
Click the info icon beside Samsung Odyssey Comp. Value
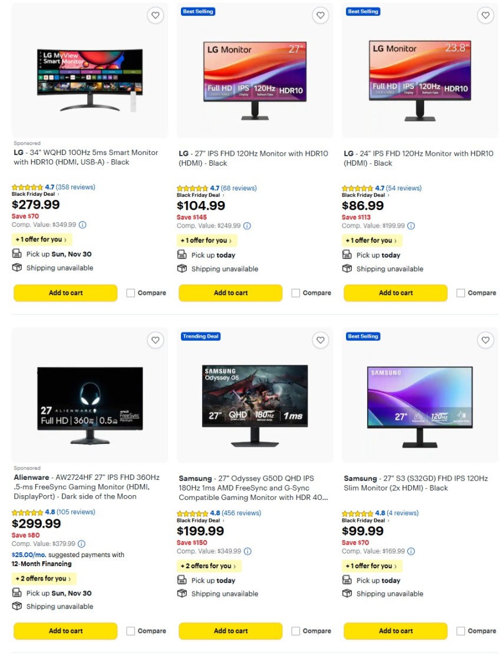(x=246, y=551)
